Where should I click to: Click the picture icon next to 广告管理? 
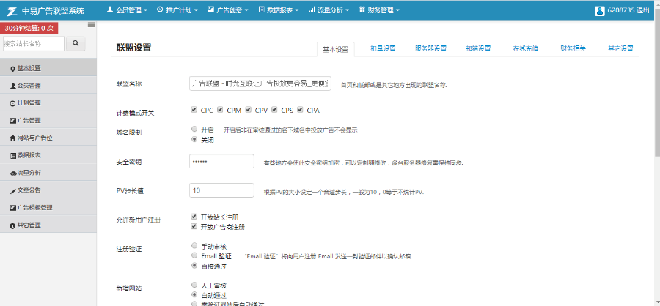pyautogui.click(x=12, y=121)
